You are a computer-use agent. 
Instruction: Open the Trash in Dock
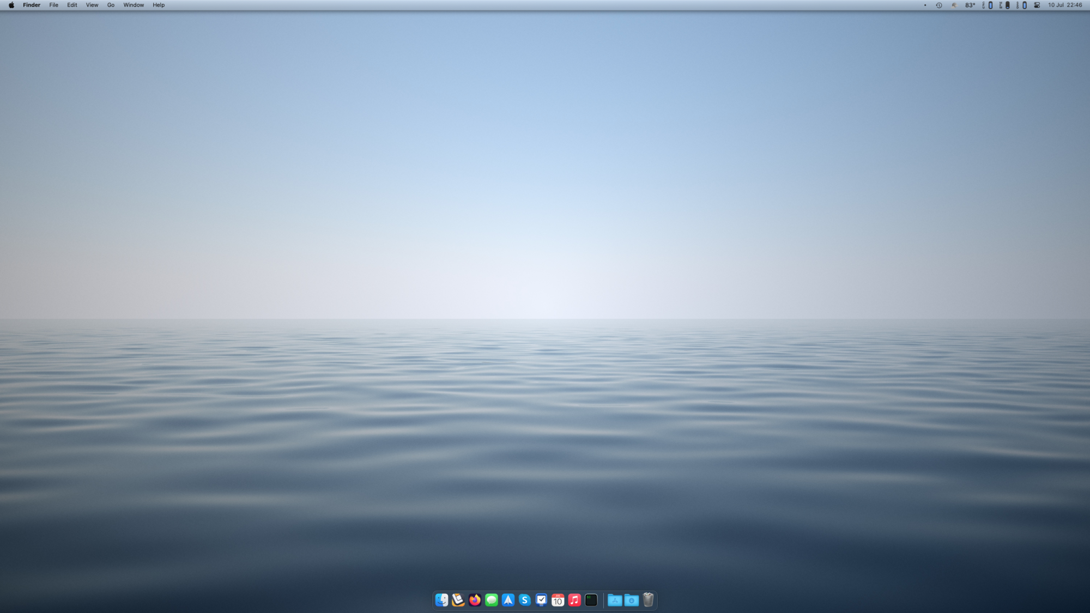pyautogui.click(x=648, y=600)
